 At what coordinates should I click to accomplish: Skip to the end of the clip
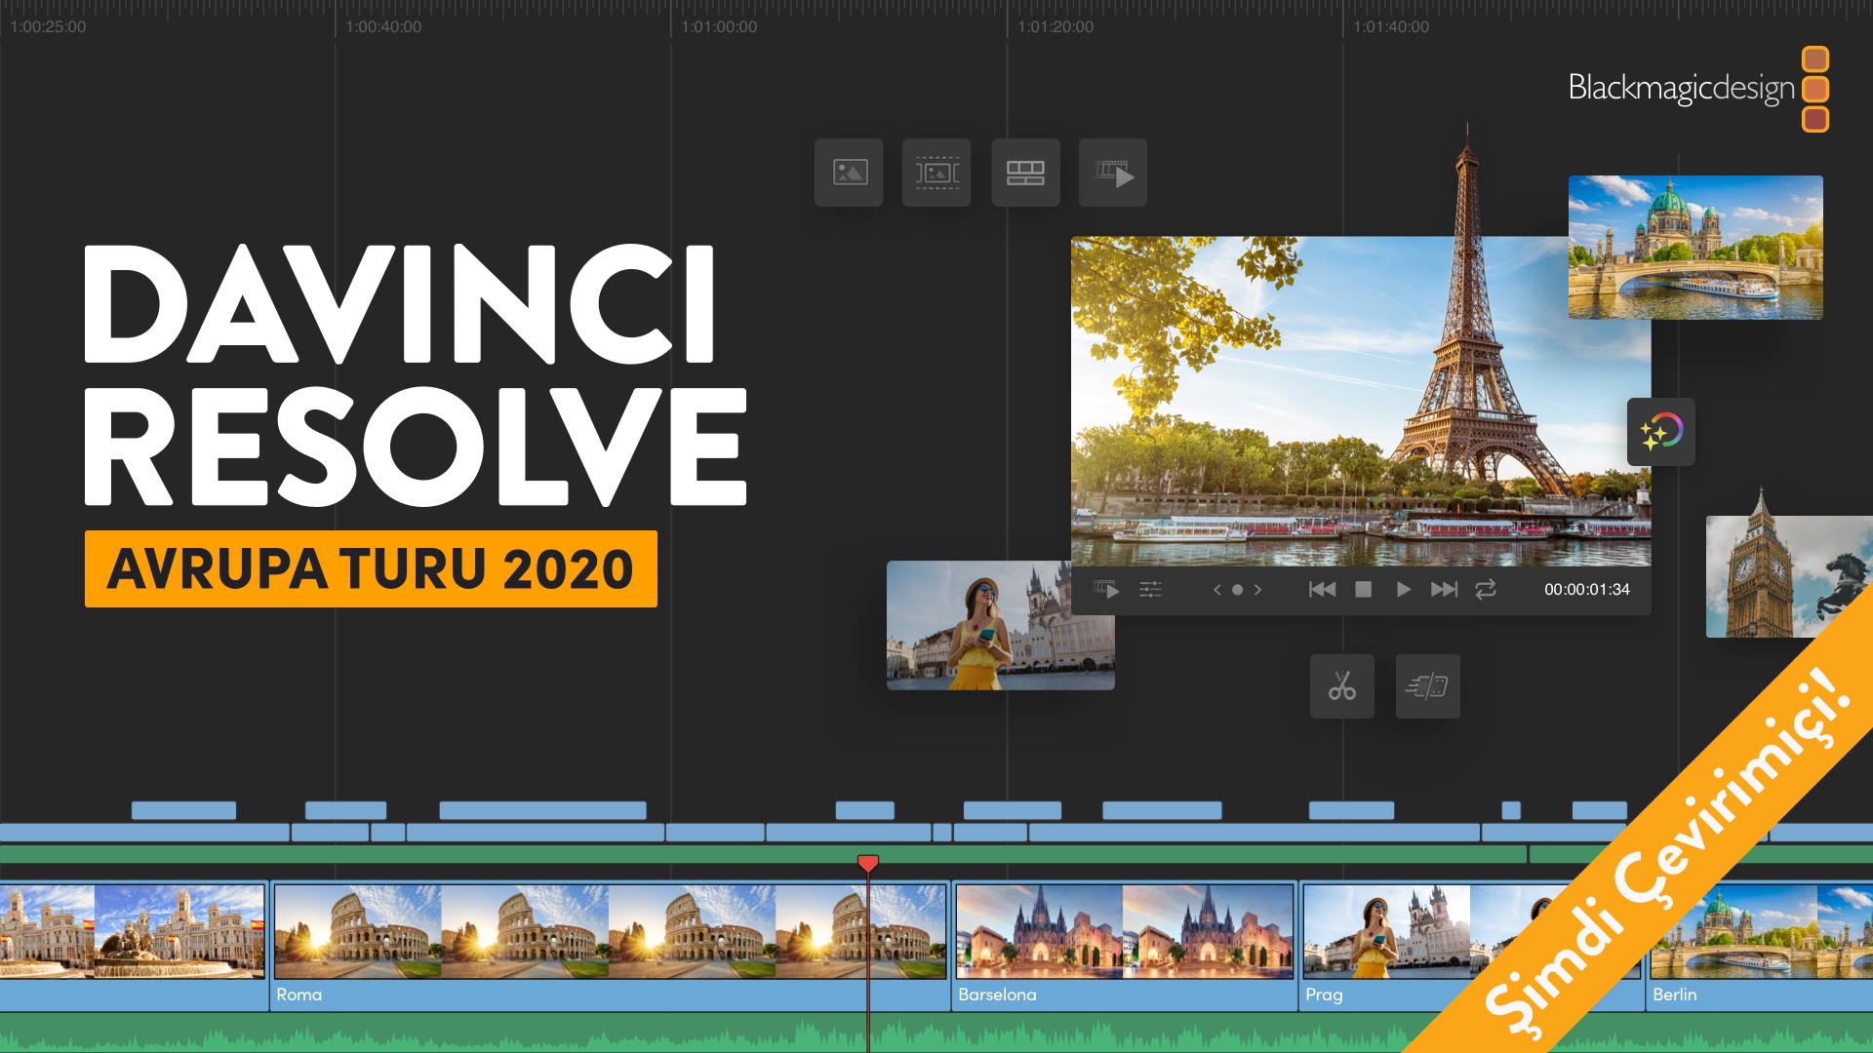point(1444,589)
